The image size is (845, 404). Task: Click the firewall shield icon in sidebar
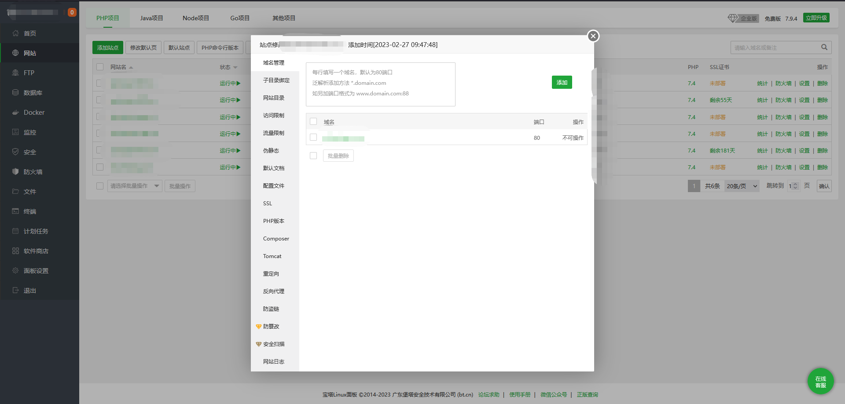(x=15, y=172)
